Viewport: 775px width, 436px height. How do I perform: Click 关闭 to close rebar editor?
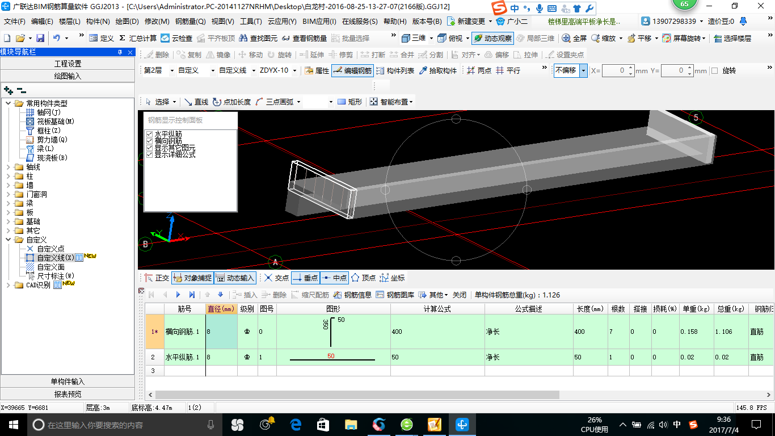point(460,295)
